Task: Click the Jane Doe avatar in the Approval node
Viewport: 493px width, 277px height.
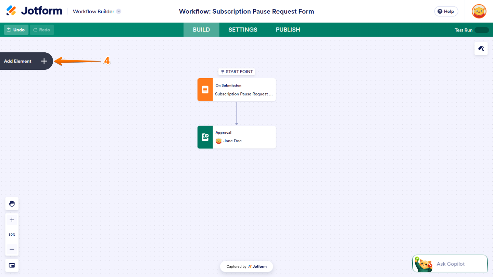Action: click(x=218, y=141)
